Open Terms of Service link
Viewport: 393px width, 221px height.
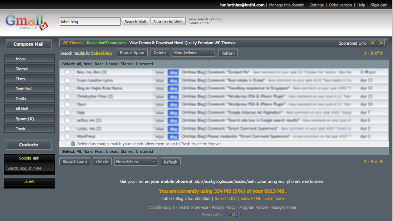[x=193, y=207]
